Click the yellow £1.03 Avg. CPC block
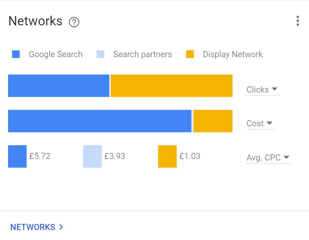This screenshot has width=309, height=240. 167,157
